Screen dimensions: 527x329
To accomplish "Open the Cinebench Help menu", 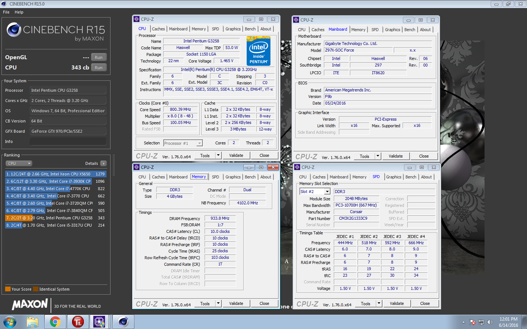I will (19, 12).
